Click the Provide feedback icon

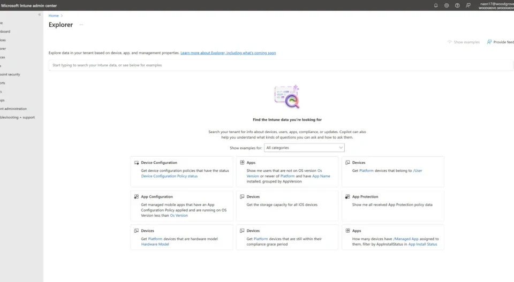pyautogui.click(x=489, y=42)
